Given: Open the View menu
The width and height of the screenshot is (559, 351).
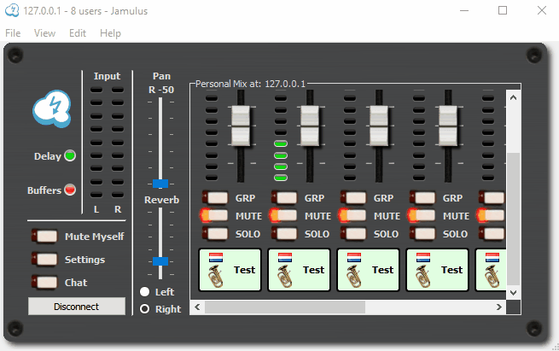Looking at the screenshot, I should tap(44, 33).
